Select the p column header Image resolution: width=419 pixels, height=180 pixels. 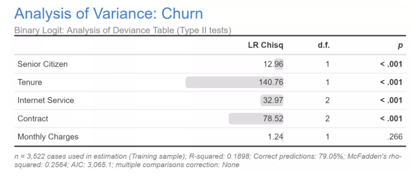[x=400, y=46]
